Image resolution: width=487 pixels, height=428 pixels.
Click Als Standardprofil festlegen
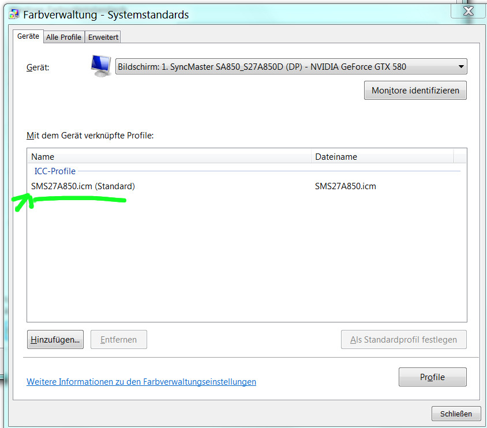(403, 340)
